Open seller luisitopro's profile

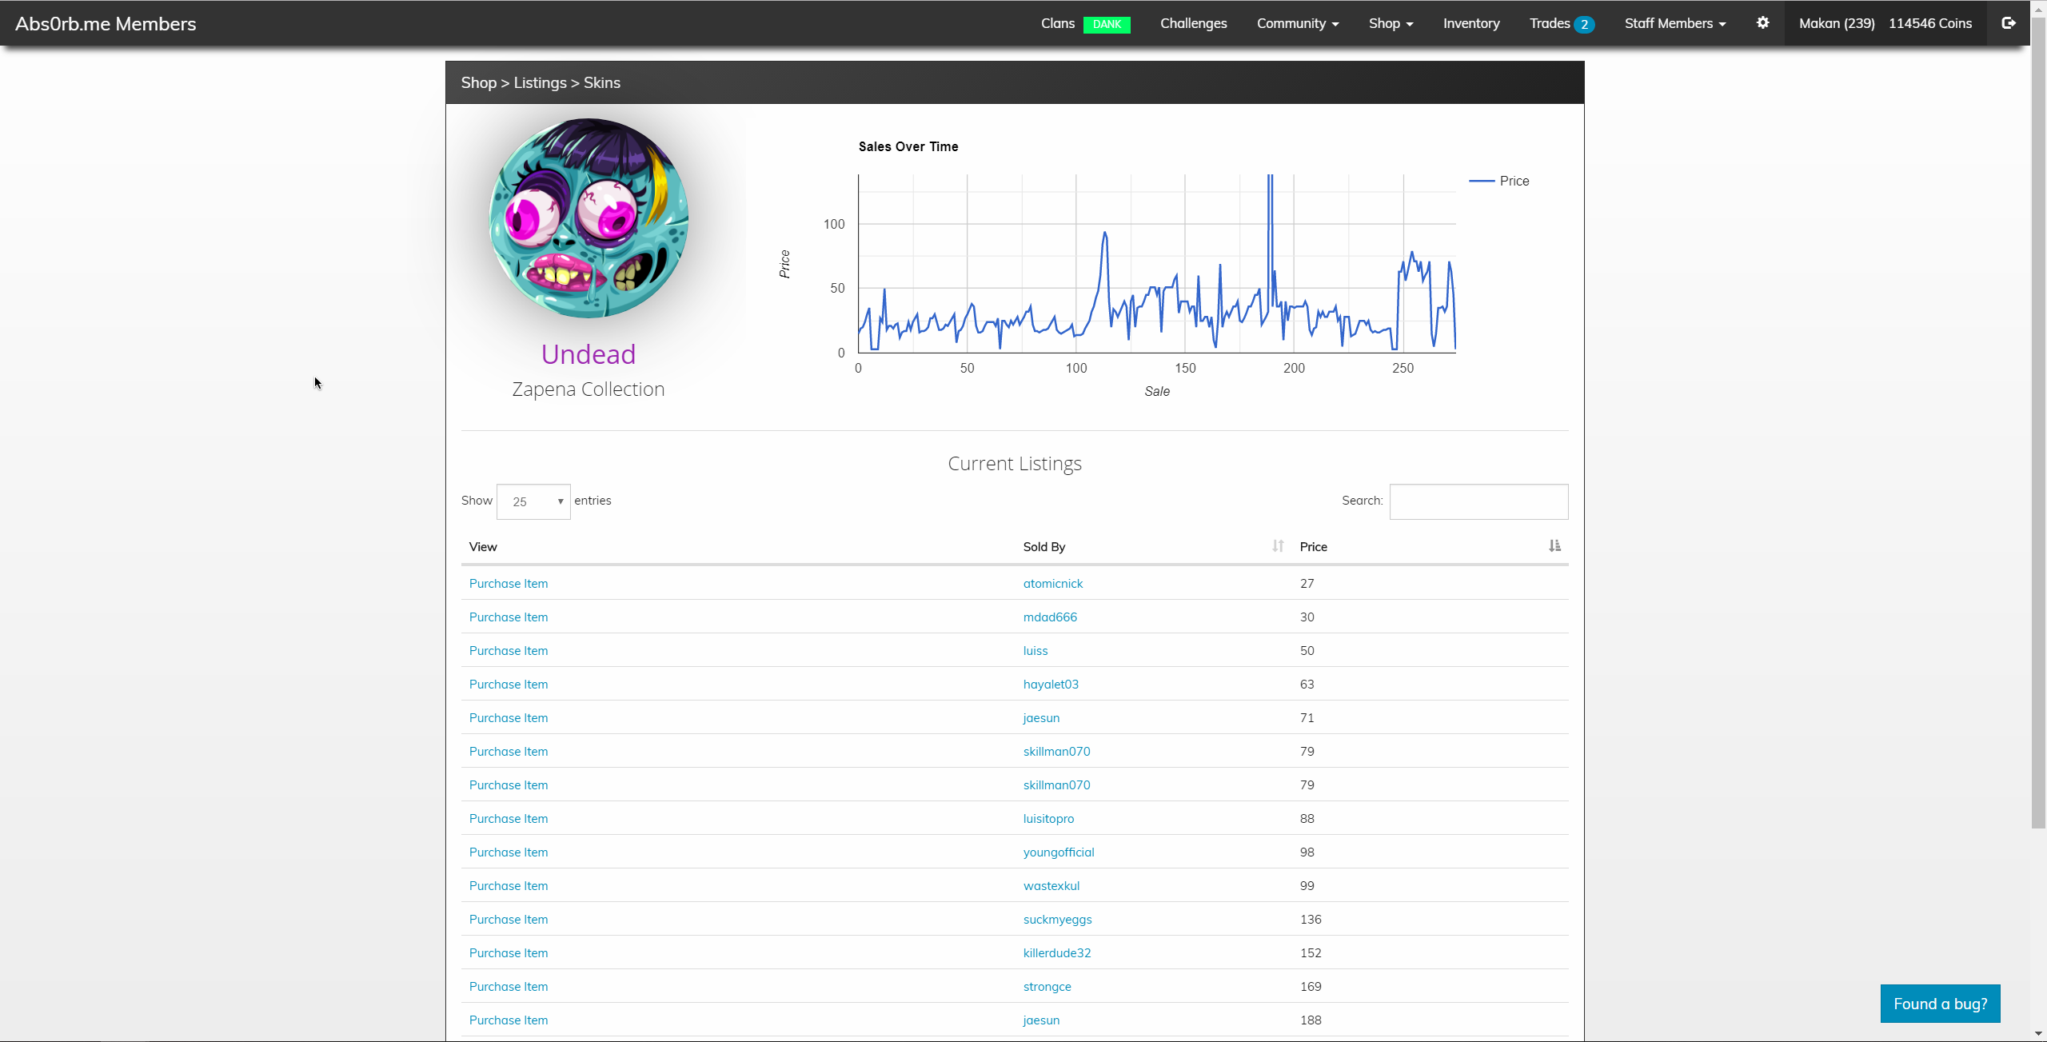coord(1048,818)
